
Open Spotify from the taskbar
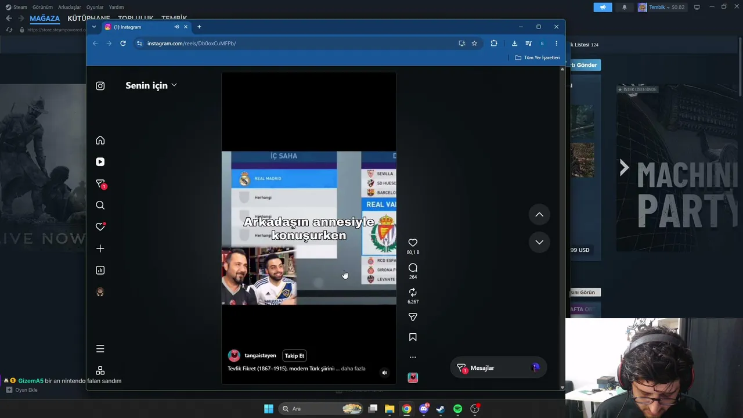click(457, 409)
